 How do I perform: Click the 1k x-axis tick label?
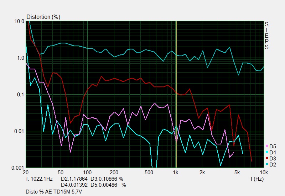(x=176, y=173)
